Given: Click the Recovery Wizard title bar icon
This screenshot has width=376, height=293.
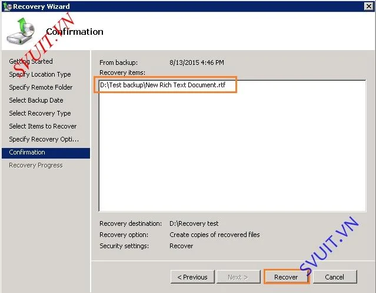Looking at the screenshot, I should (x=7, y=6).
